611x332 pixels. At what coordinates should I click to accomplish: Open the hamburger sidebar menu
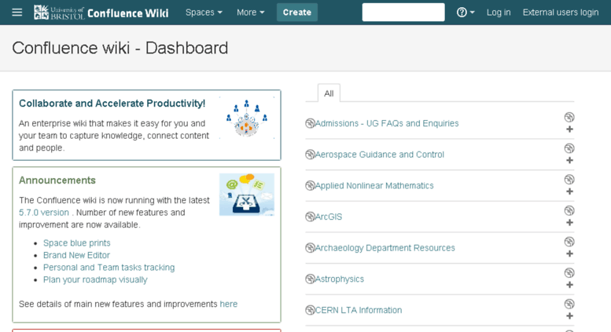pos(17,13)
